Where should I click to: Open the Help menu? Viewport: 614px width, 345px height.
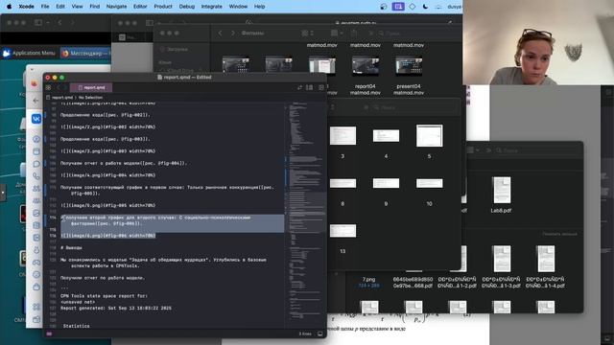coord(260,7)
